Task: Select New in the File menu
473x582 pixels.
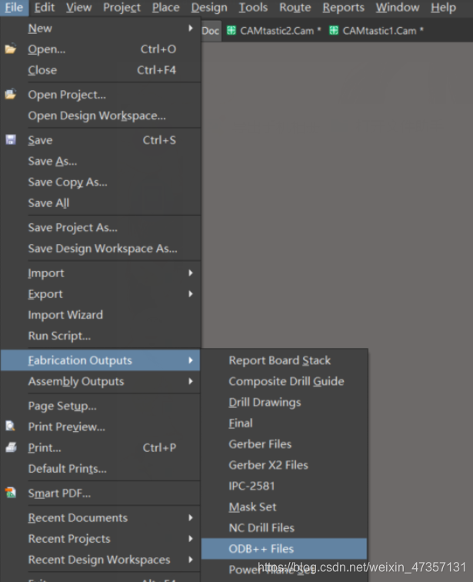Action: pyautogui.click(x=101, y=28)
